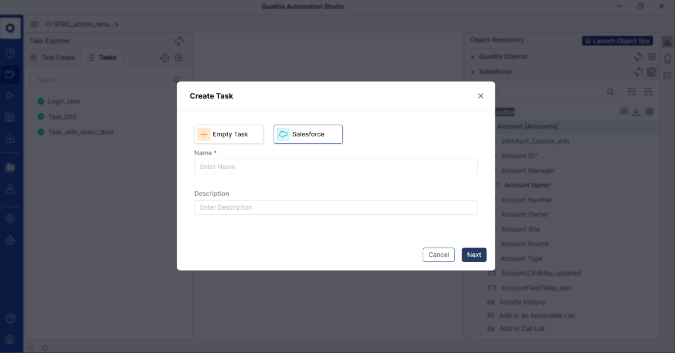Launch Object Spy from Object Repository

[617, 41]
